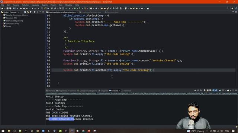
Task: Open the Properties view tab
Action: (x=61, y=91)
